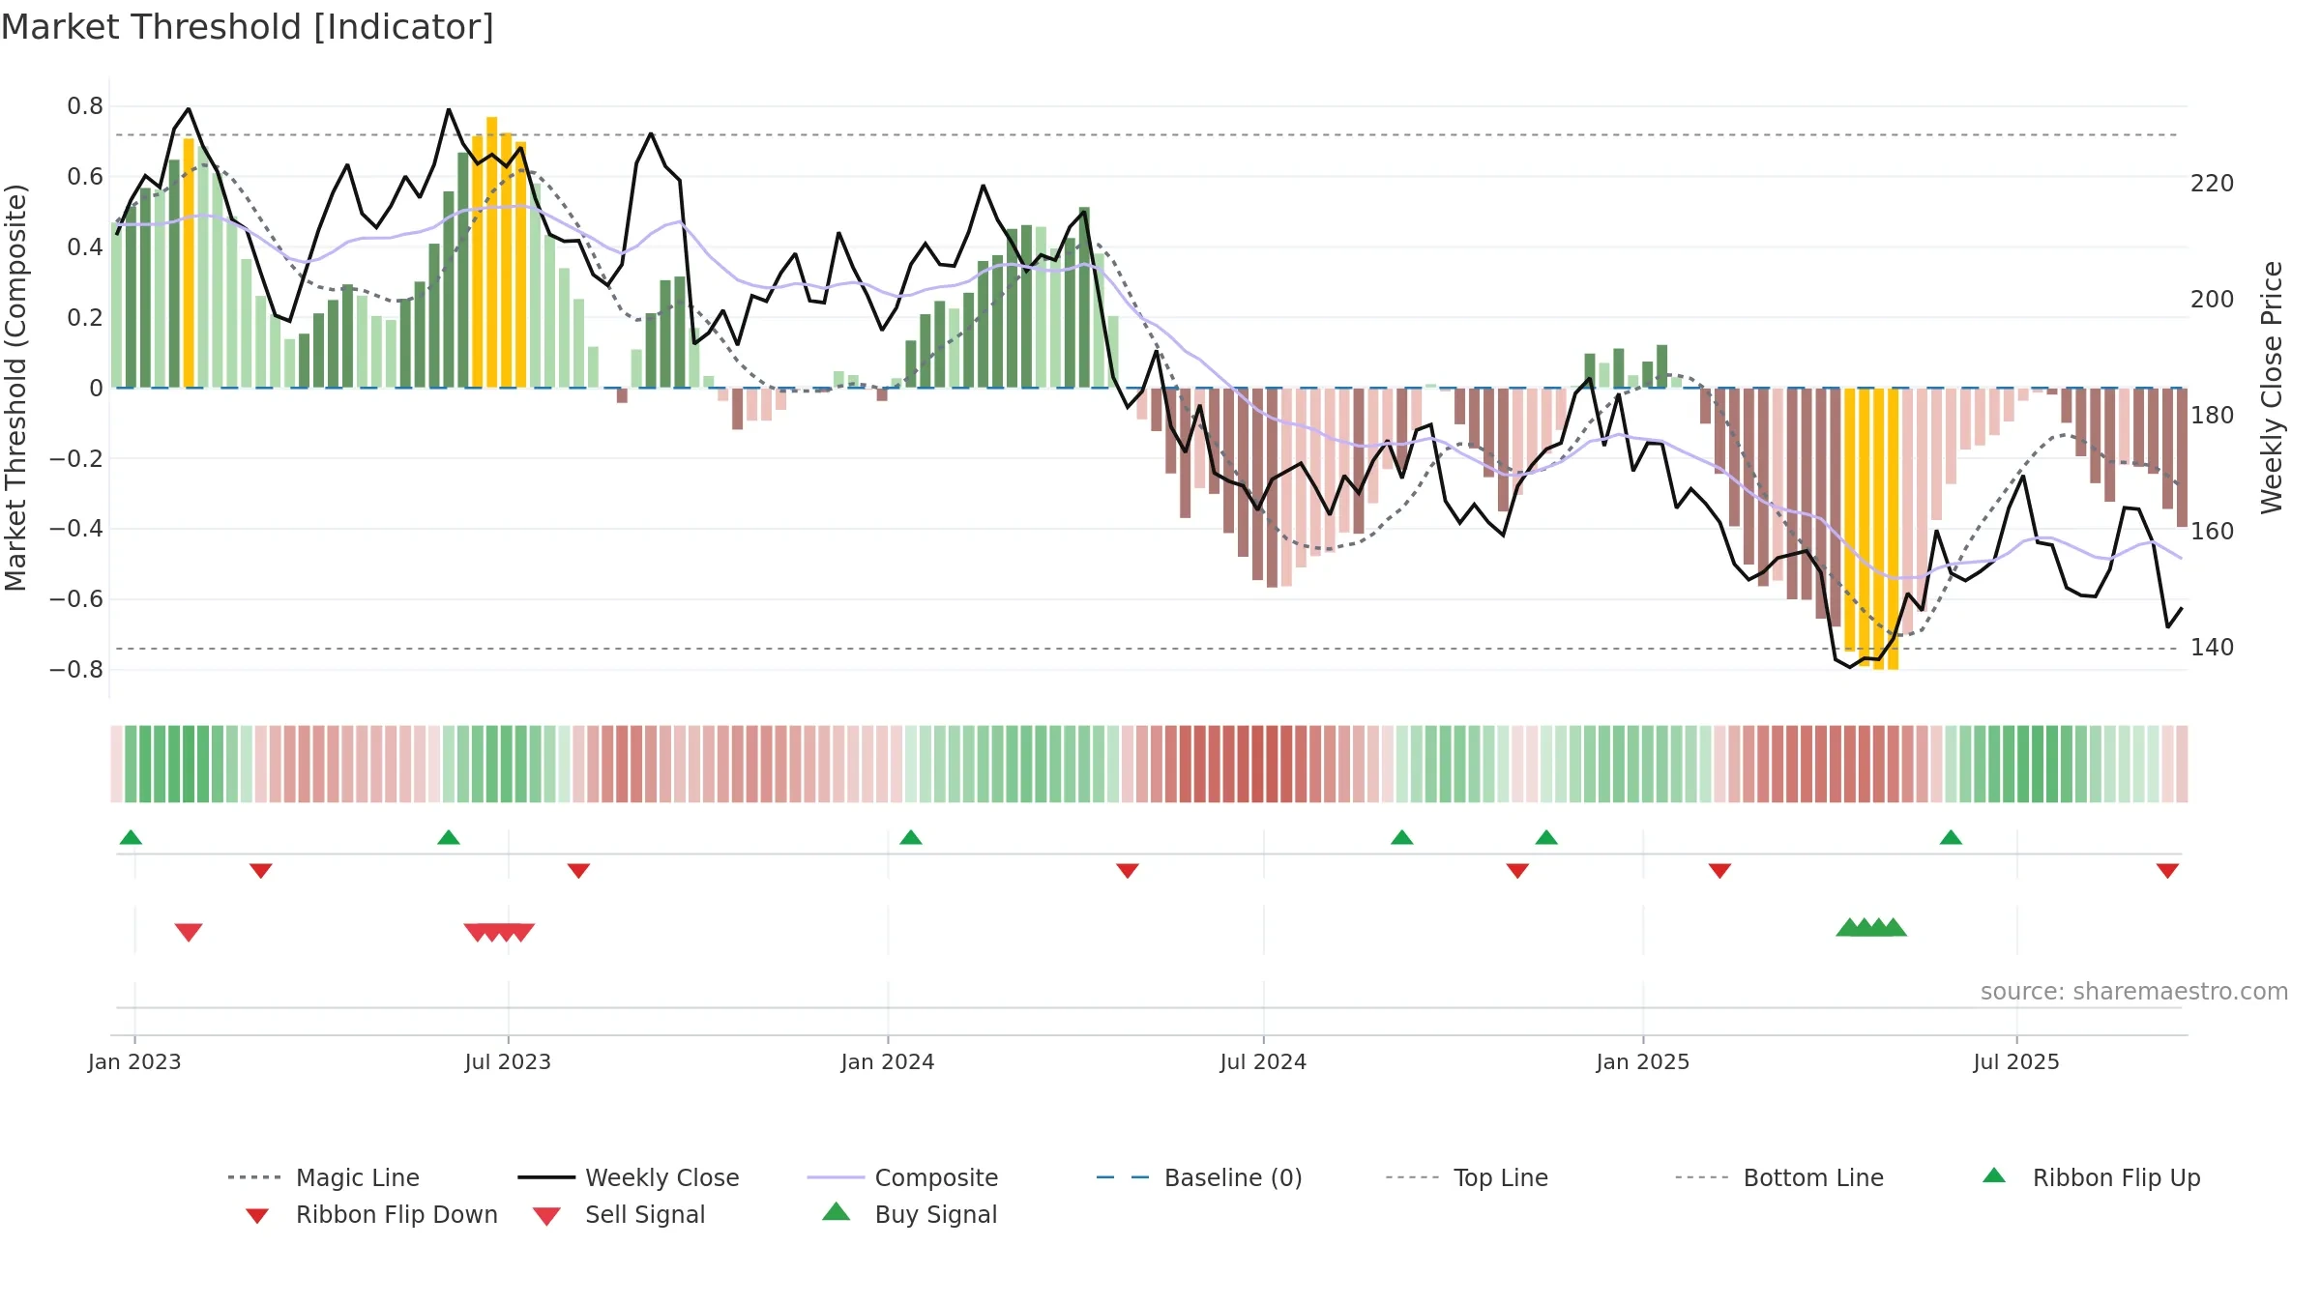Toggle the Magic Line legend entry

pyautogui.click(x=324, y=1177)
